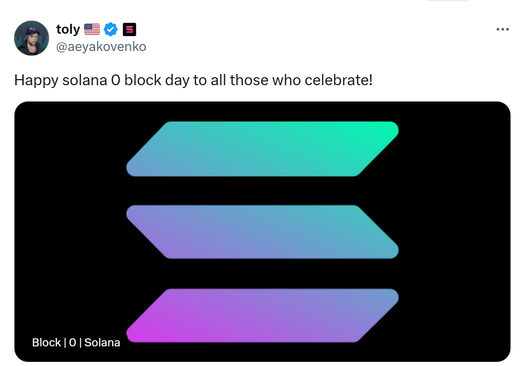
Task: Open the profile via display name toly
Action: (x=68, y=29)
